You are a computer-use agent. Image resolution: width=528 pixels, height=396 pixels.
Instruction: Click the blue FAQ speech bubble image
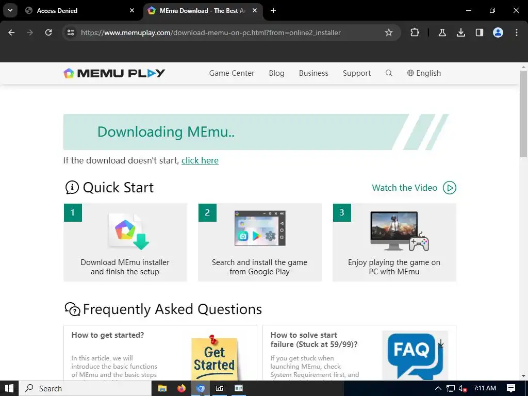pos(415,356)
